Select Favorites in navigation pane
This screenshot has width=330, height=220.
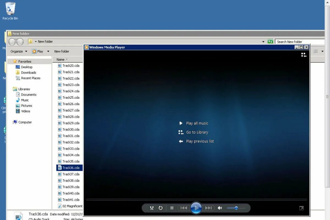click(22, 62)
